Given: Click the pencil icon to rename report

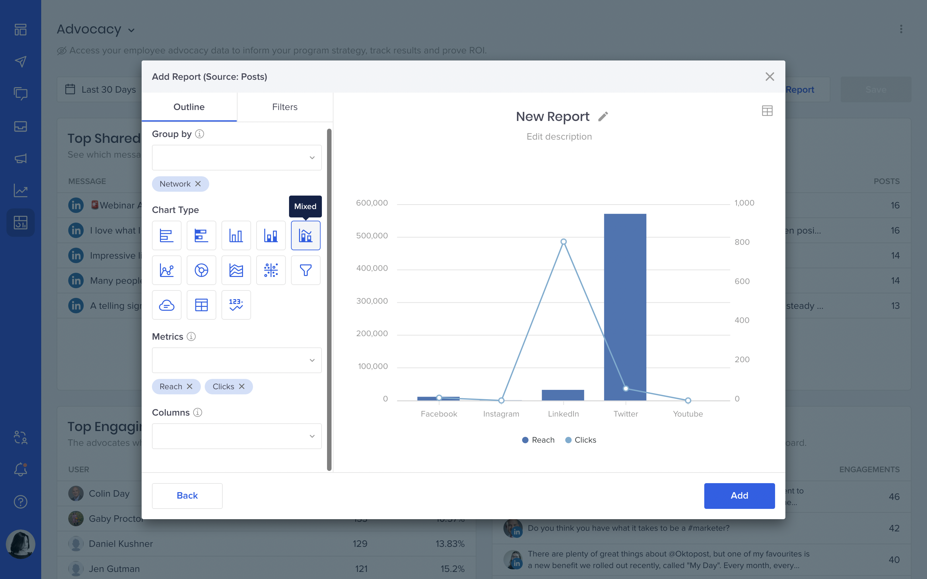Looking at the screenshot, I should 603,116.
